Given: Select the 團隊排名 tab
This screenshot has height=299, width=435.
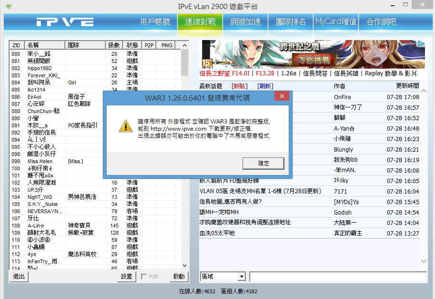Looking at the screenshot, I should point(291,21).
